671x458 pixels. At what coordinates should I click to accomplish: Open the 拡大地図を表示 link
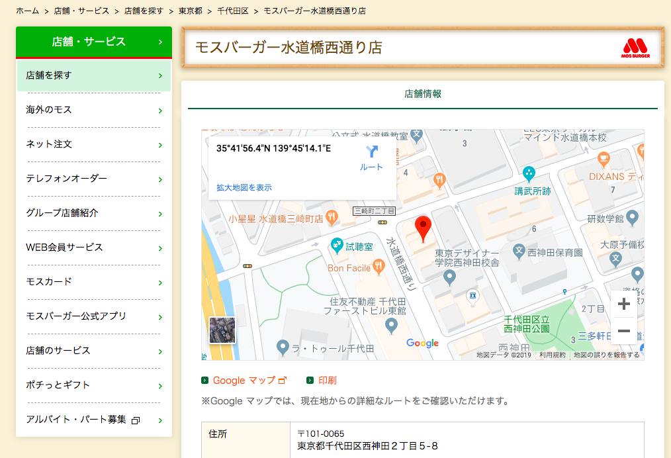point(245,187)
